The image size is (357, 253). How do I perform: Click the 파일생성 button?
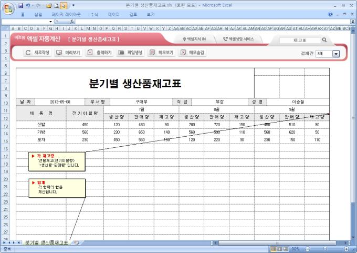pos(130,53)
